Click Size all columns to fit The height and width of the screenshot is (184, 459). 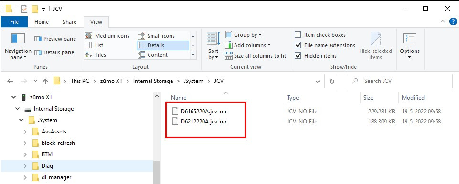pos(256,56)
